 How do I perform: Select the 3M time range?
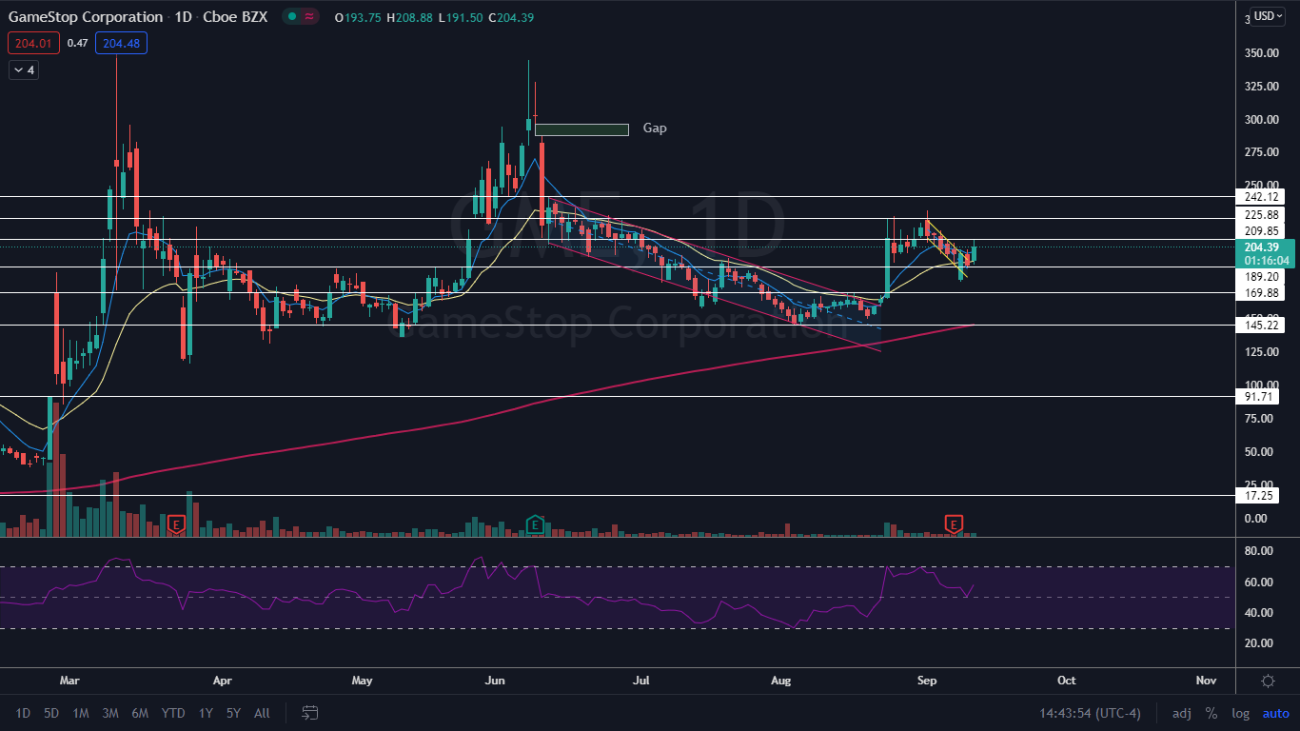110,713
